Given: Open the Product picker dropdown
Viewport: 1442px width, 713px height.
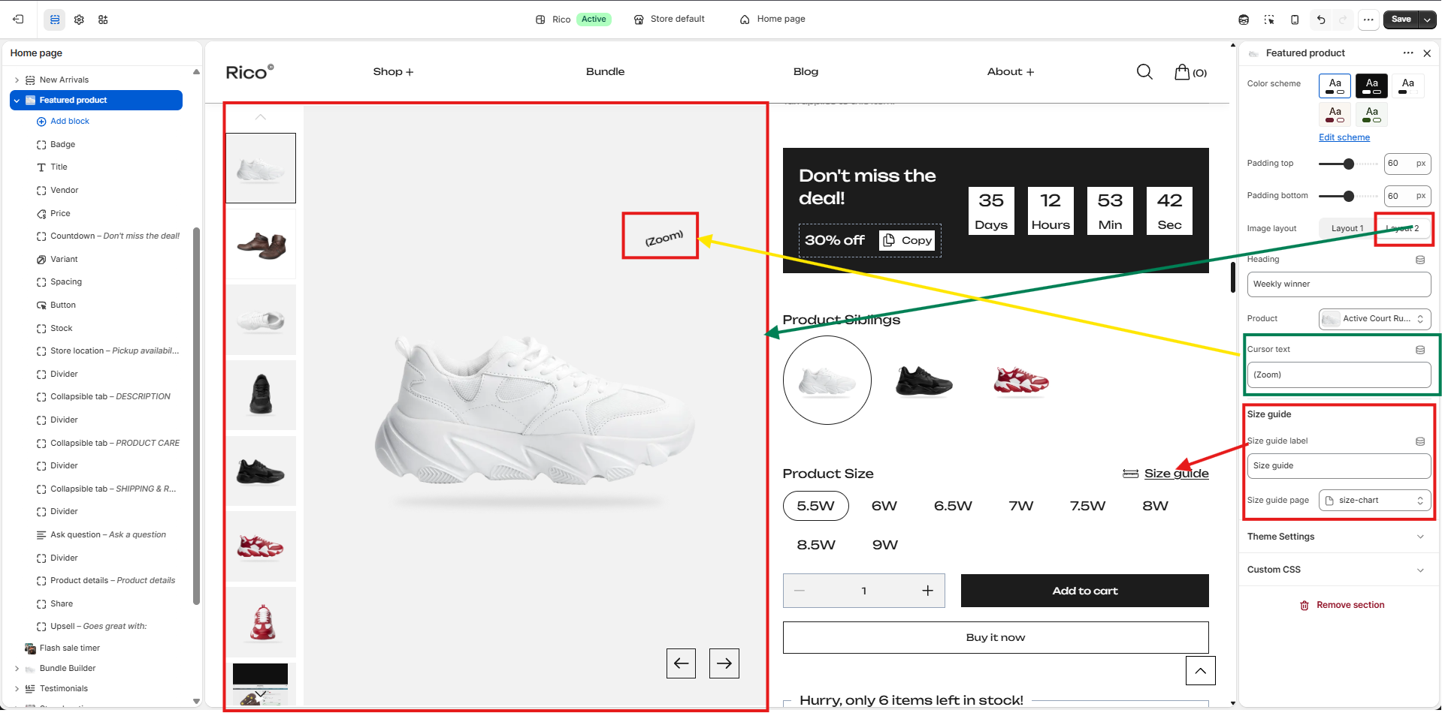Looking at the screenshot, I should point(1374,319).
